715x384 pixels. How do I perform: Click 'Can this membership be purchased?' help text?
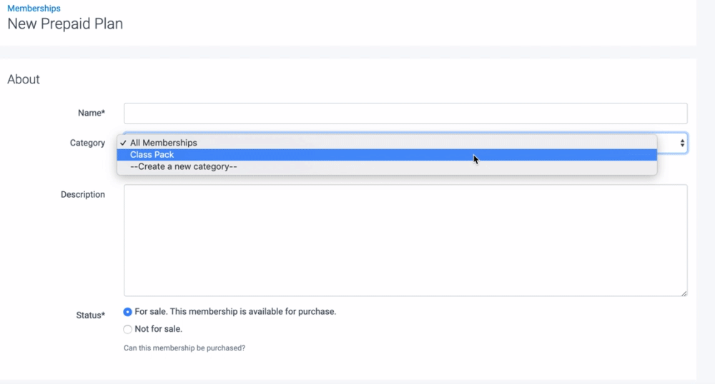184,348
